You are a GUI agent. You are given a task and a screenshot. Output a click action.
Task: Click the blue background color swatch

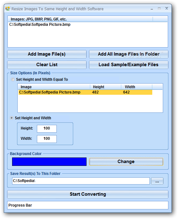pyautogui.click(x=49, y=162)
